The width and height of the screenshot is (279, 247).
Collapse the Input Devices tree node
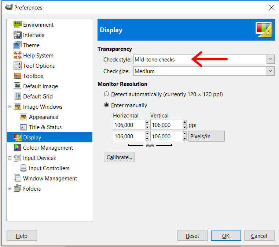[10, 158]
